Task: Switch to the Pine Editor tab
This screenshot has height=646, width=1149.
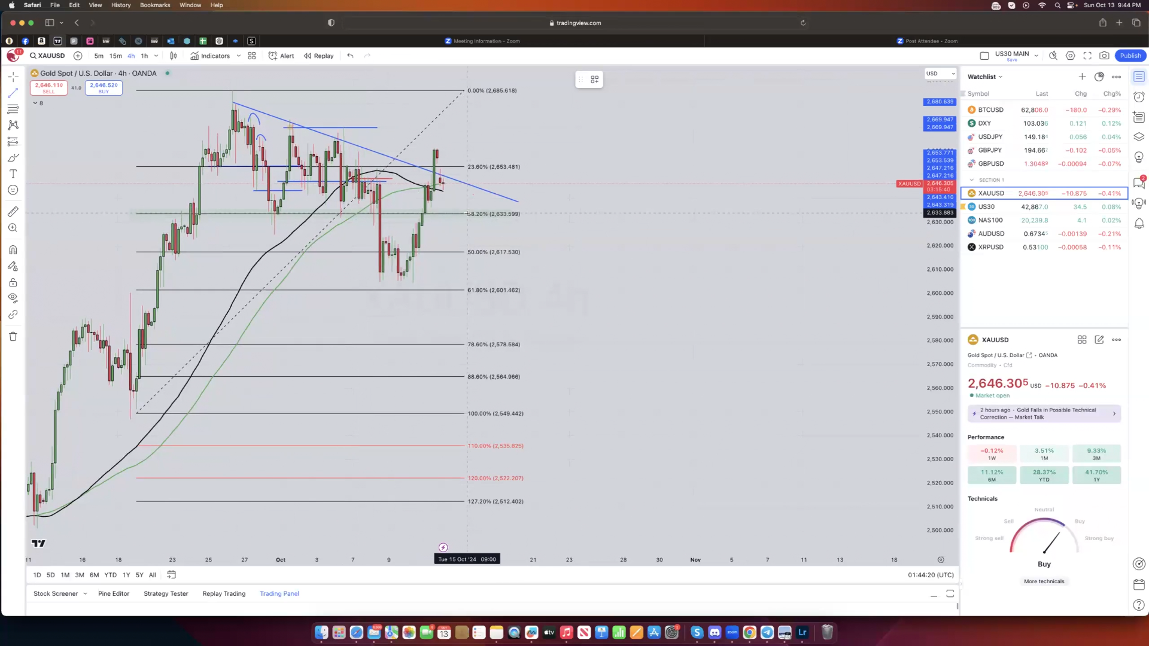Action: coord(114,594)
